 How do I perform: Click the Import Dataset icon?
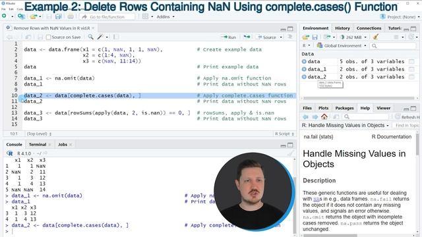(x=327, y=37)
